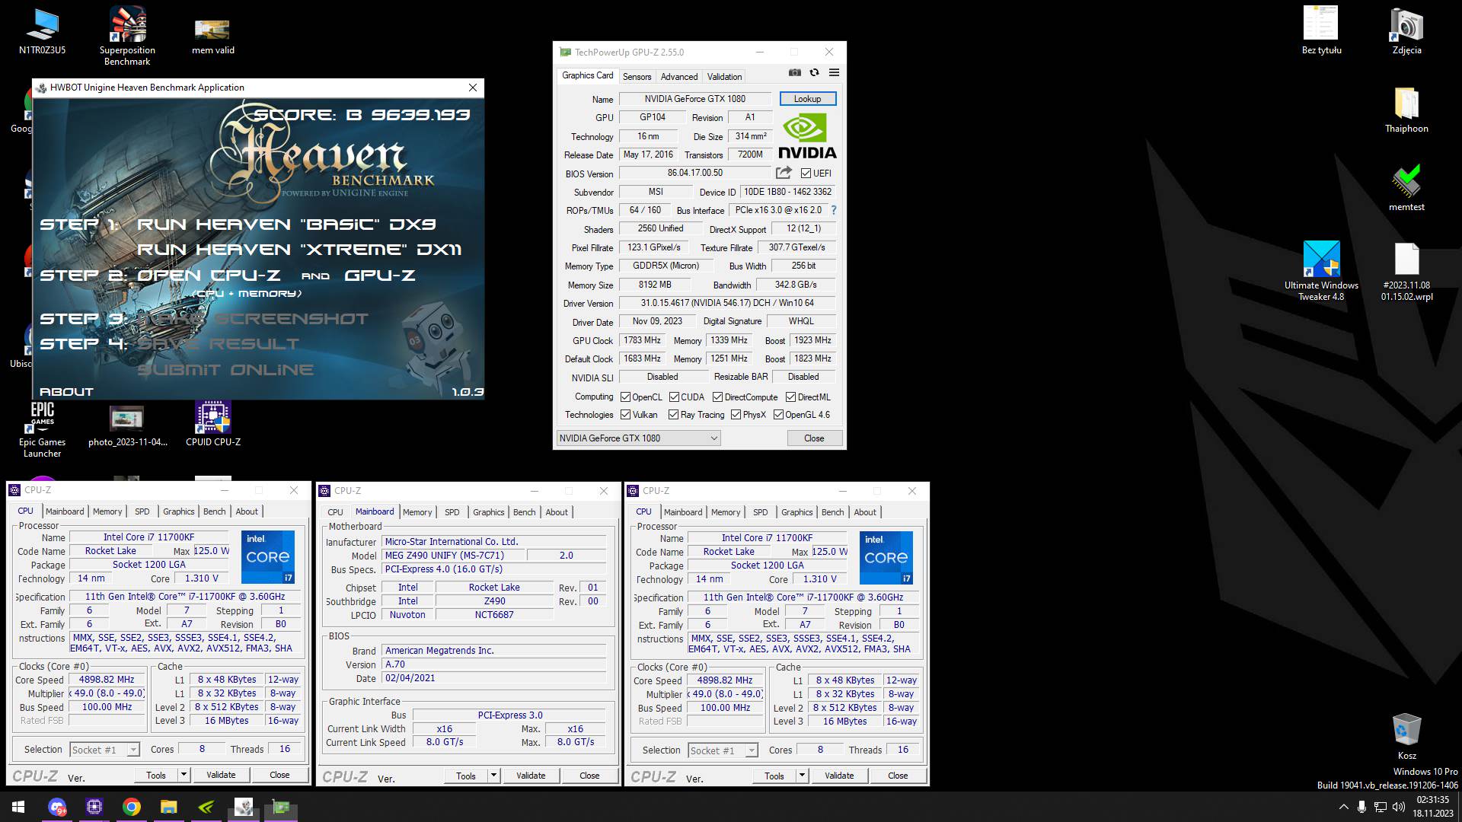This screenshot has width=1462, height=822.
Task: Open Memory tab in left CPU-Z
Action: pos(107,511)
